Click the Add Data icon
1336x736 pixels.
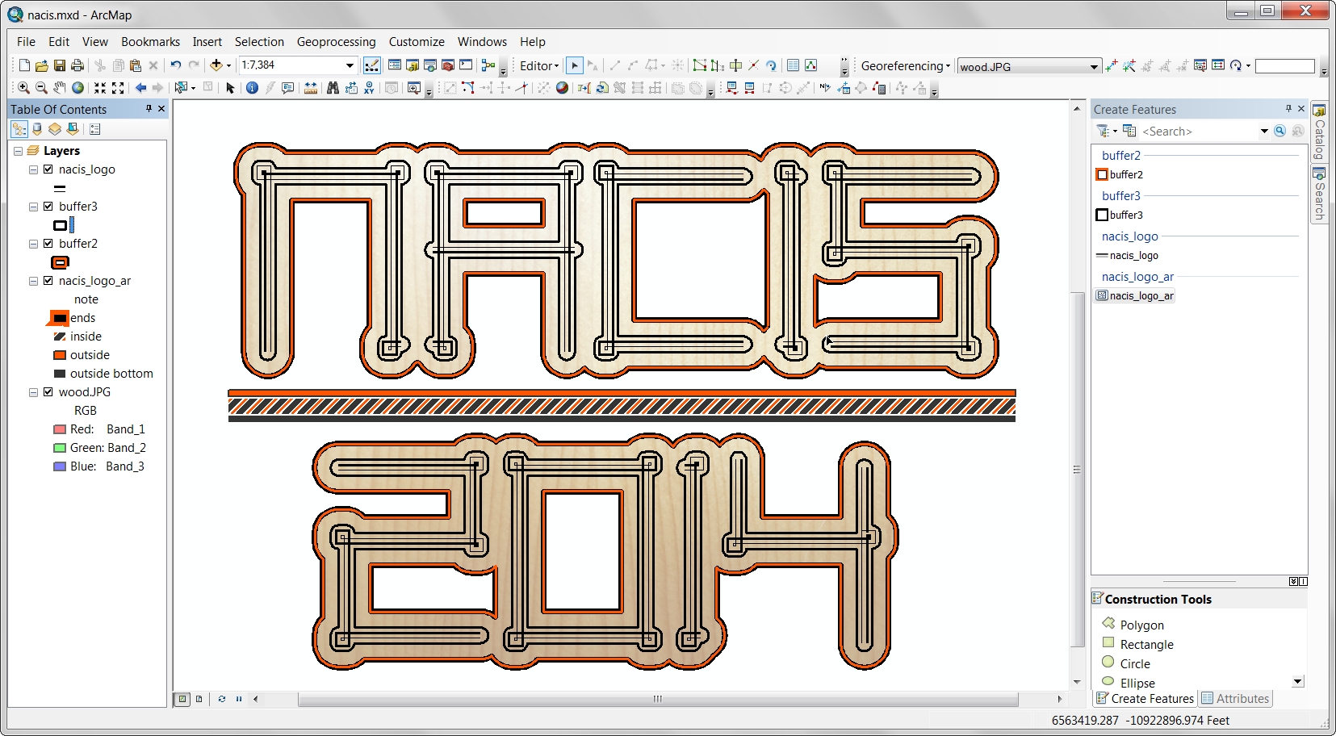coord(216,65)
